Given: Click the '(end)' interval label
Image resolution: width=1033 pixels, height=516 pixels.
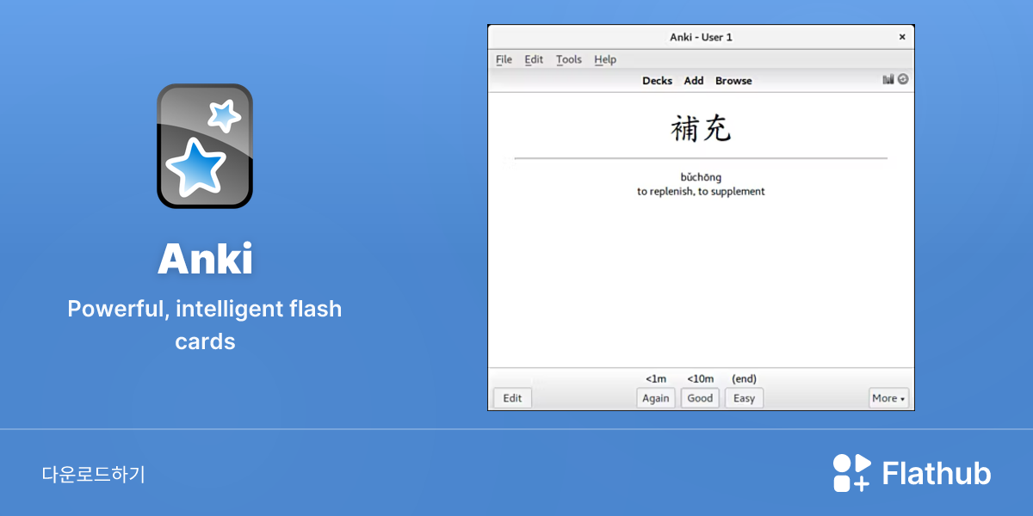Looking at the screenshot, I should [745, 378].
